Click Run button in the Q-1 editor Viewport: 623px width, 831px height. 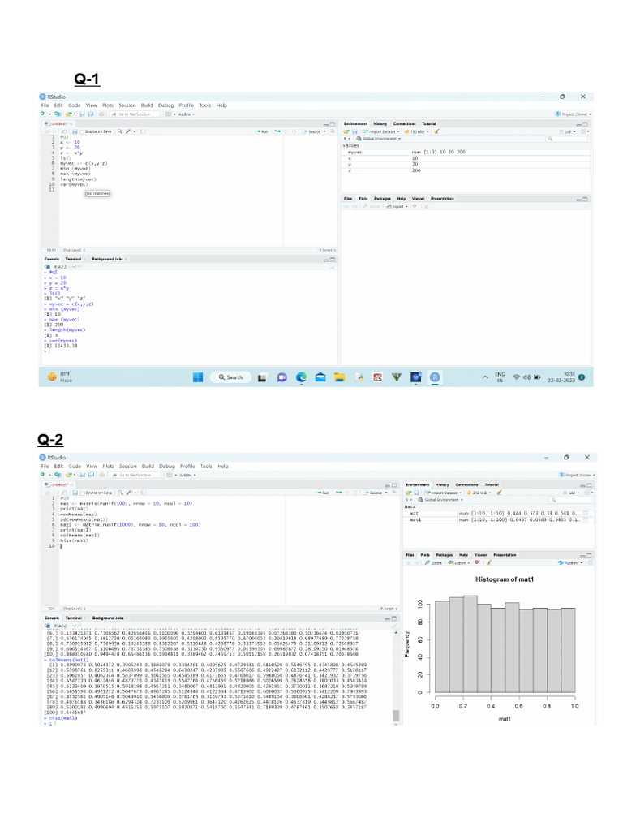pos(263,130)
